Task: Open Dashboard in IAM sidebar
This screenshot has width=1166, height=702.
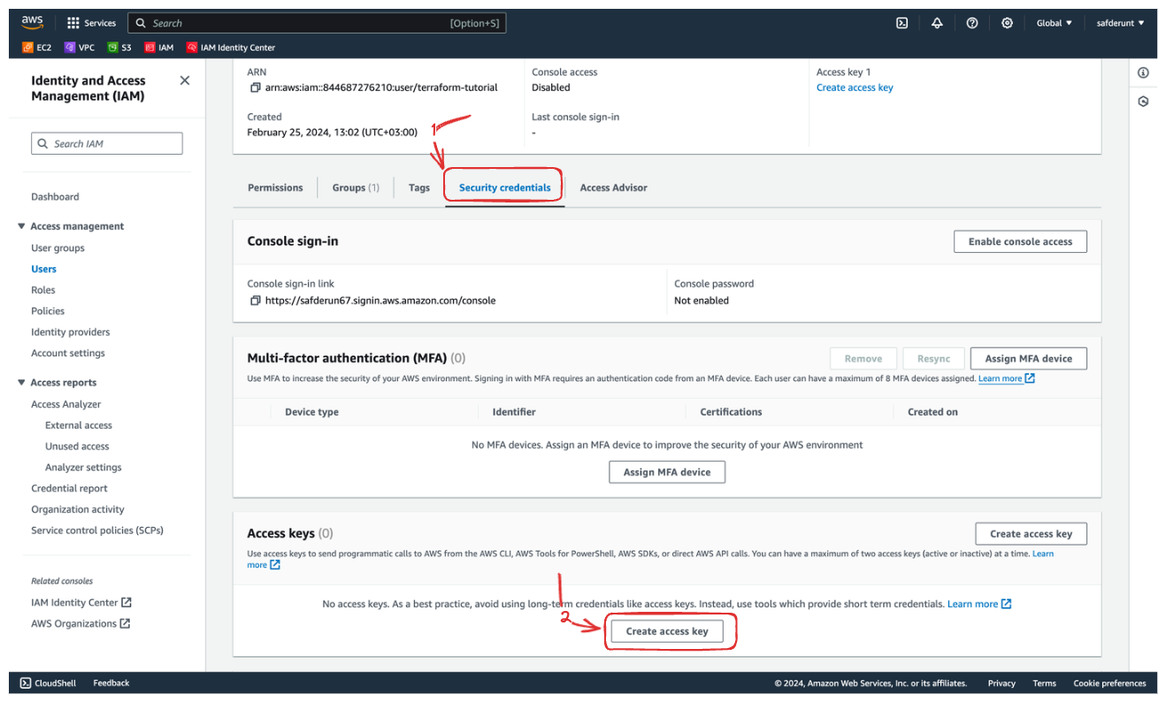Action: (55, 197)
